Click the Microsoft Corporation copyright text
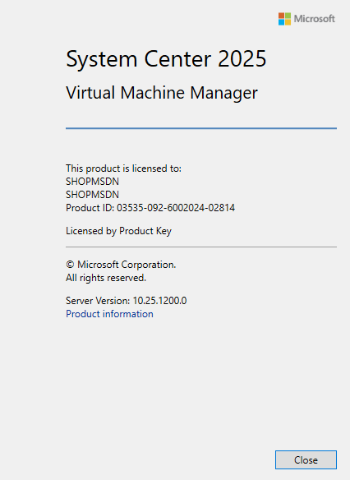Viewport: 350px width, 480px height. 127,265
